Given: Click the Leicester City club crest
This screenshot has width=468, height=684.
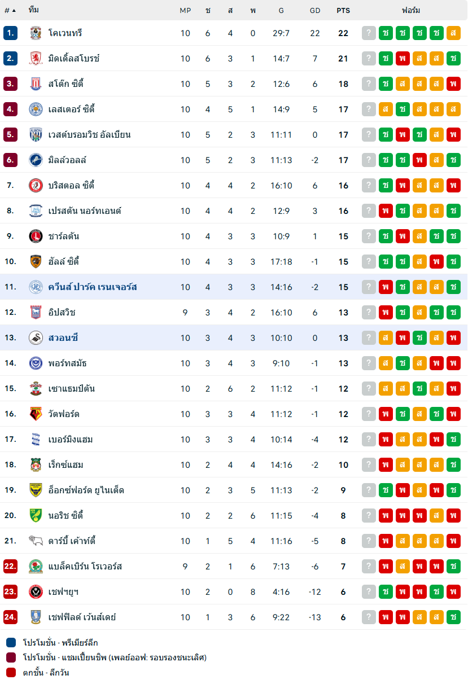Looking at the screenshot, I should (x=36, y=109).
